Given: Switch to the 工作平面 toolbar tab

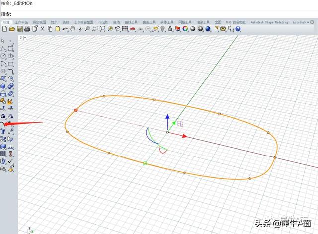Looking at the screenshot, I should pyautogui.click(x=21, y=22).
